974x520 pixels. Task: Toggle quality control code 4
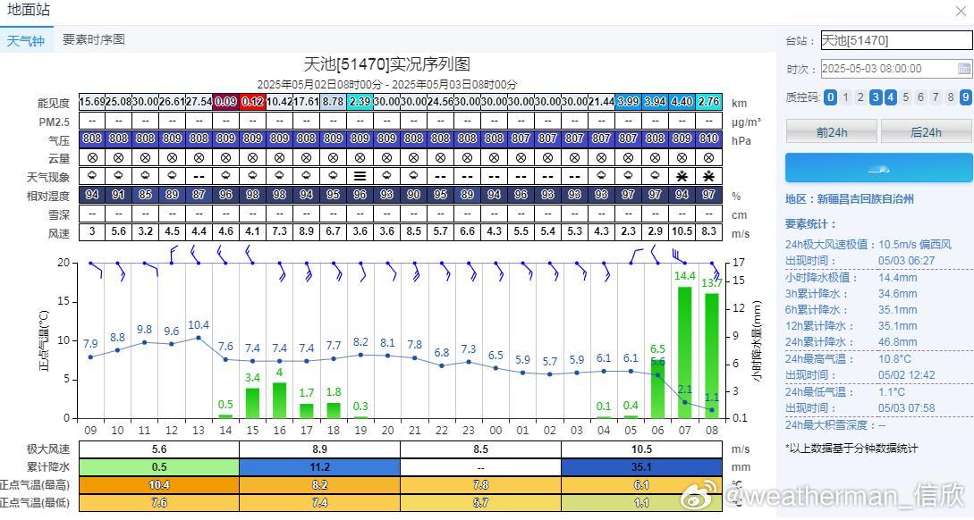[890, 96]
